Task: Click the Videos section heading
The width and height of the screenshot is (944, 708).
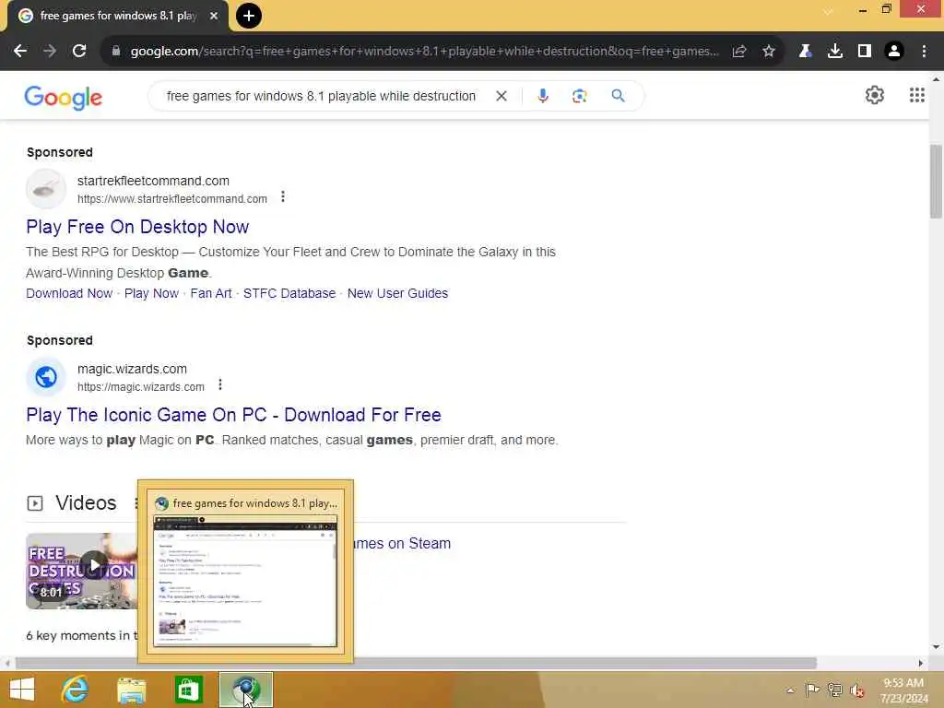Action: click(86, 502)
